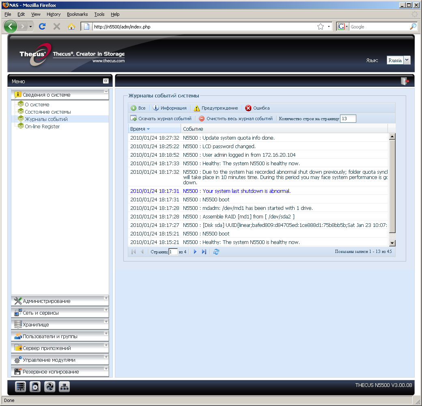The height and width of the screenshot is (406, 422).
Task: Click the previous page arrow button
Action: tap(142, 252)
